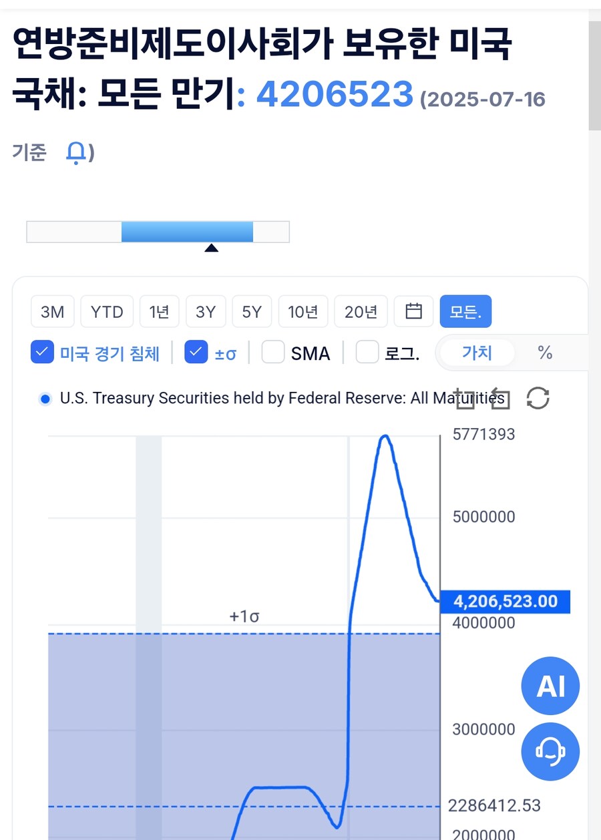Open the customer support headset button

tap(550, 751)
